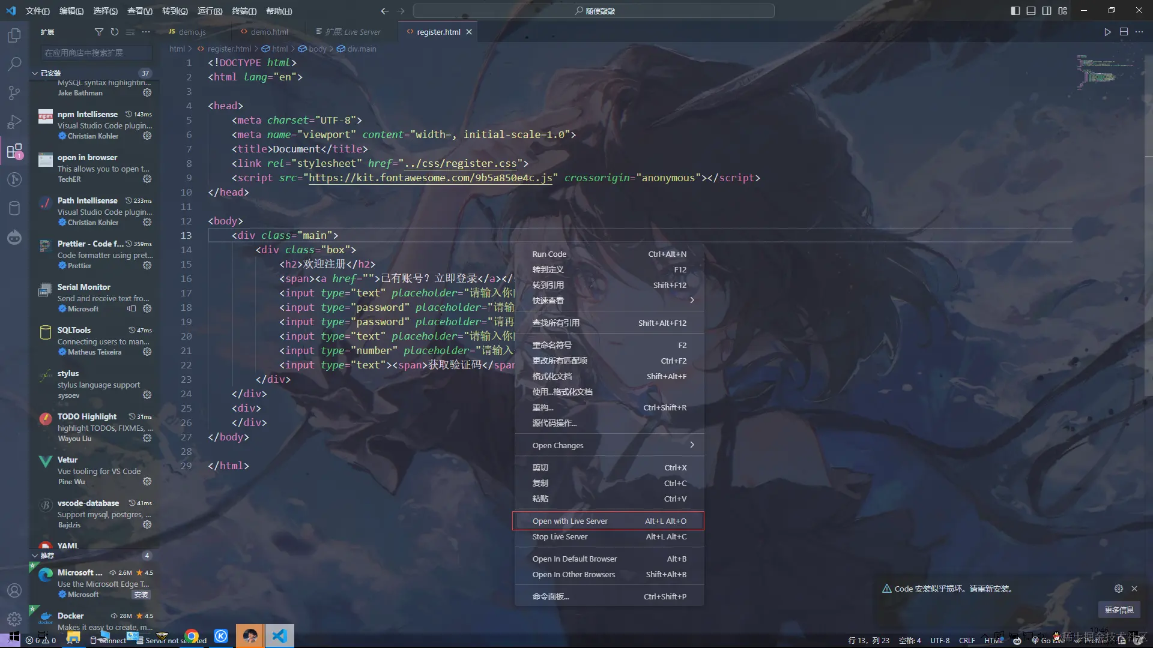Open customize layout options

tap(1062, 11)
